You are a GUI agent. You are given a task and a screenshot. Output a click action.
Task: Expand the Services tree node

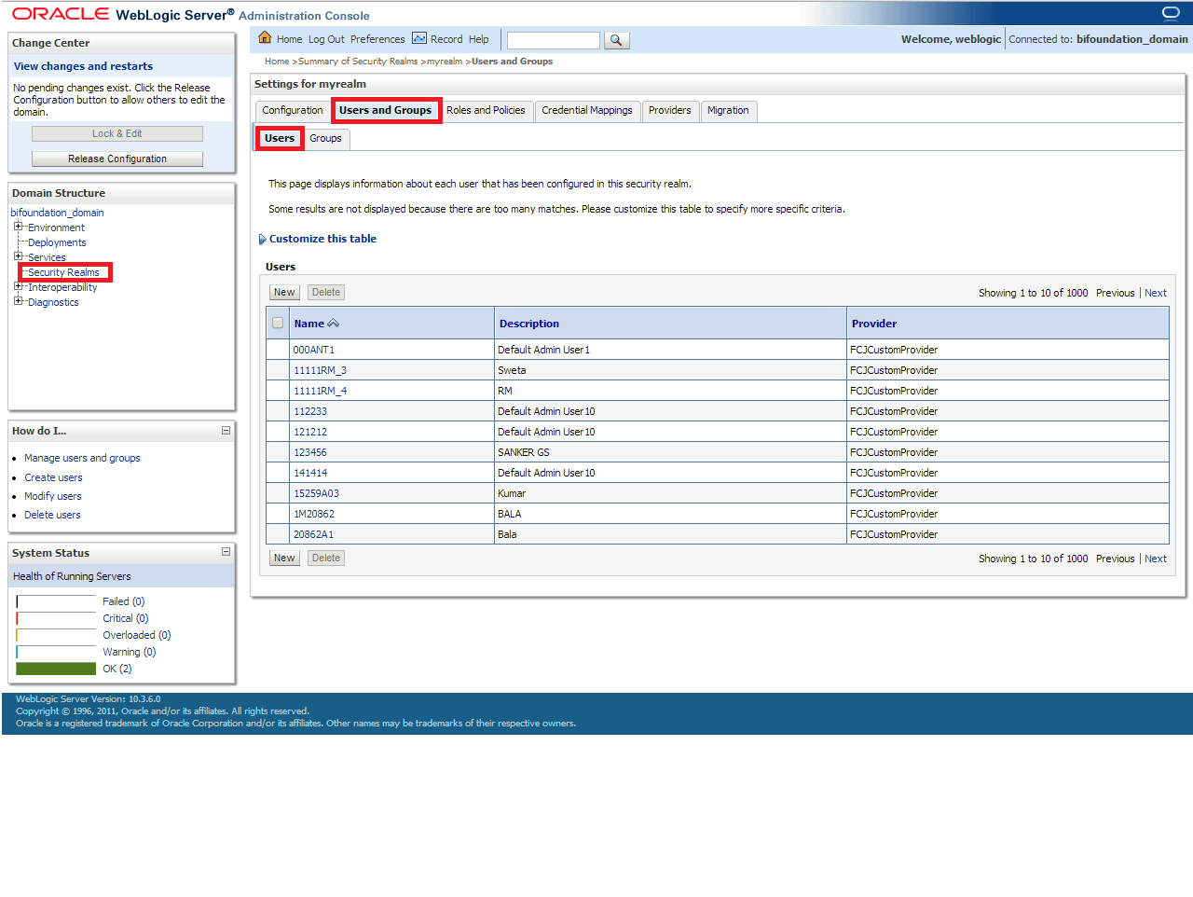(18, 256)
